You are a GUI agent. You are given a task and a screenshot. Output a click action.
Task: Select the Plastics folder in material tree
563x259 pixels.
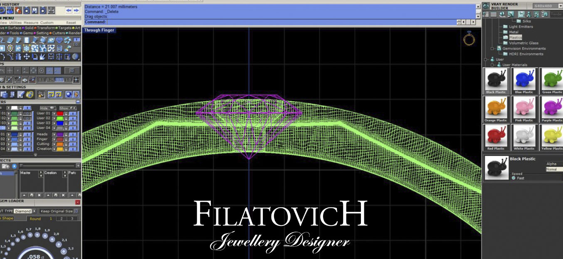515,37
